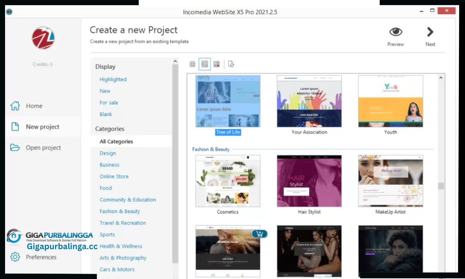Click the template gallery scrollbar thumb

coord(441,186)
